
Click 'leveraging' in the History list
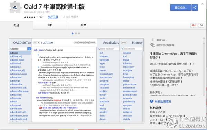128,77
